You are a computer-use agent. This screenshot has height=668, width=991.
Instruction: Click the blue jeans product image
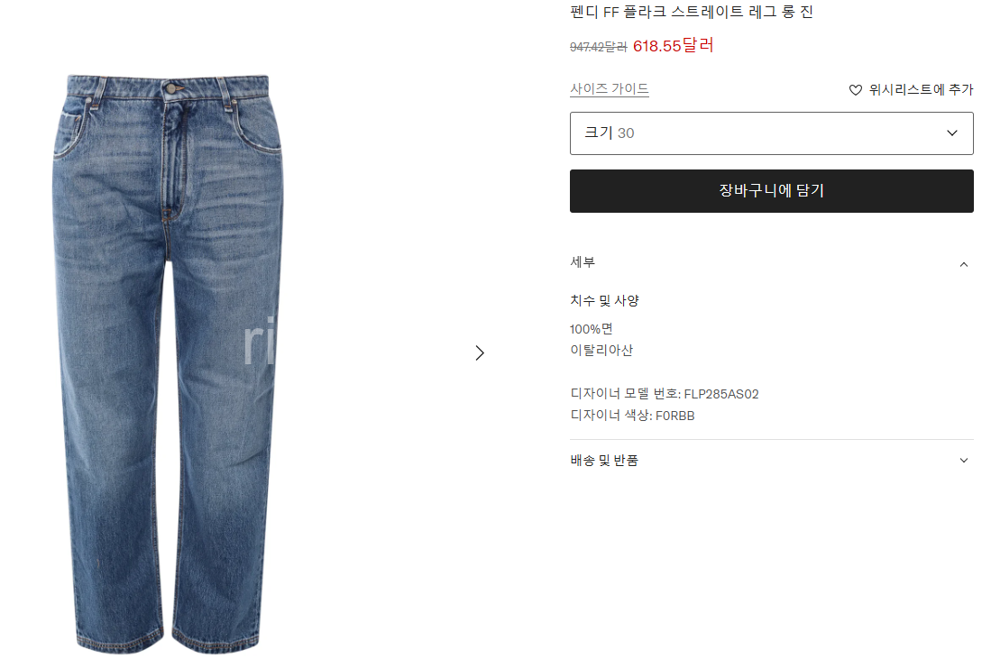point(168,364)
